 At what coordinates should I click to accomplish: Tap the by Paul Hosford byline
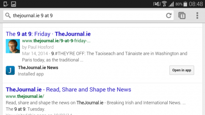point(38,47)
